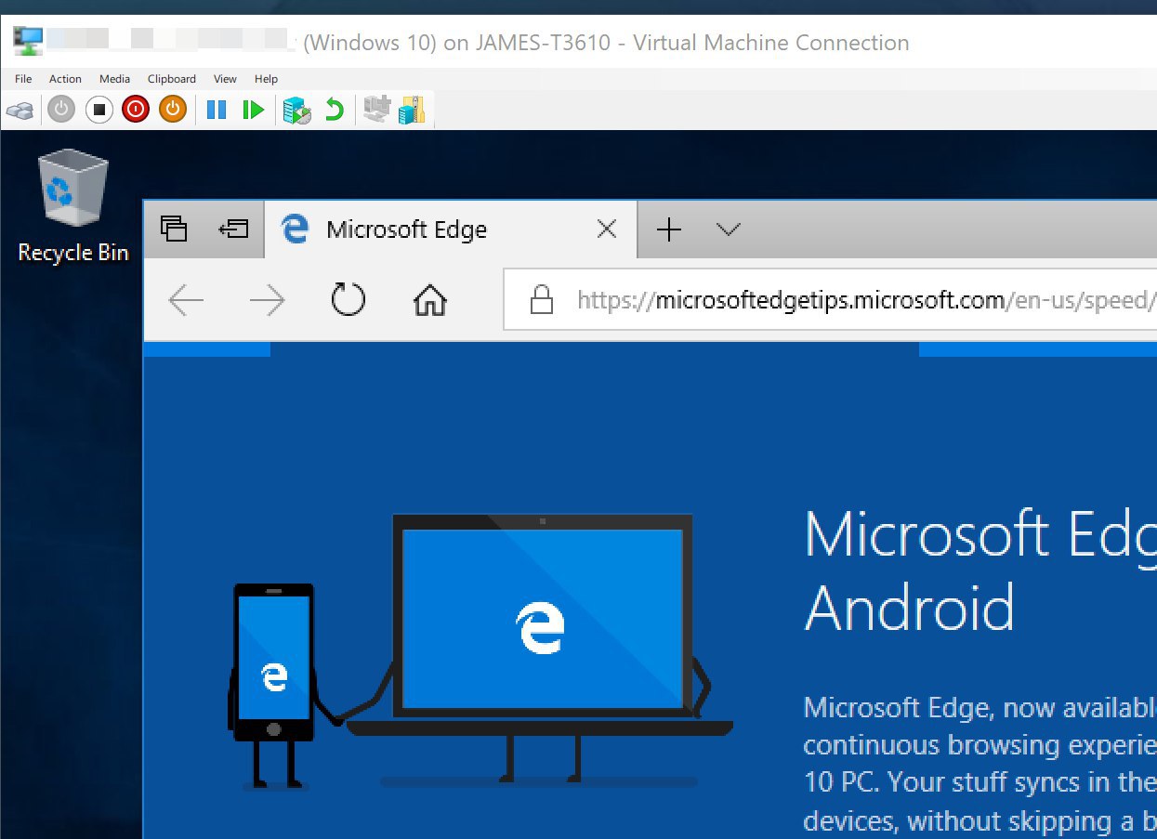Expand the Edge tab previews chevron
Viewport: 1157px width, 839px height.
[x=729, y=229]
